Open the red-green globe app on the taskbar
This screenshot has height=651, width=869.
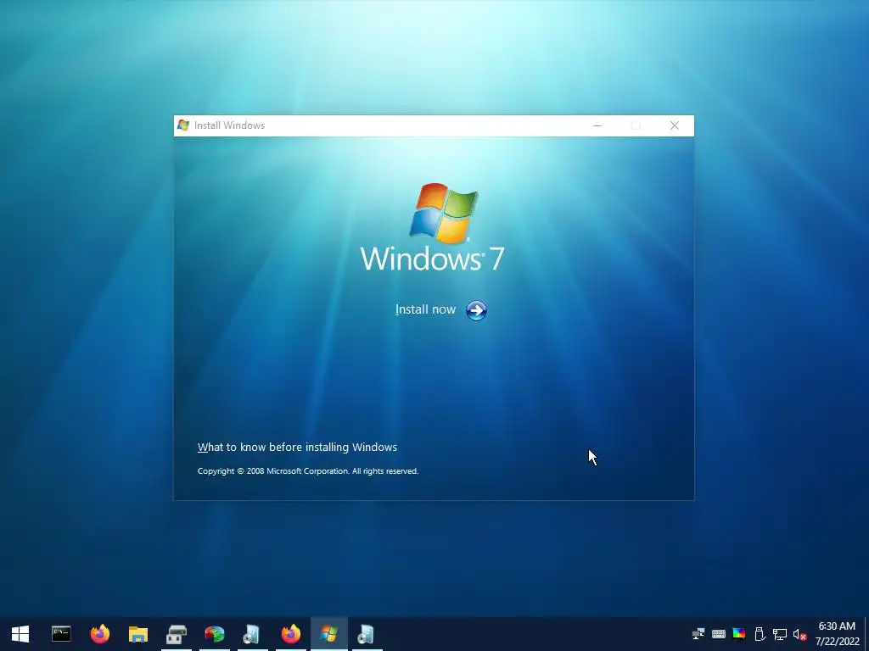click(x=215, y=634)
